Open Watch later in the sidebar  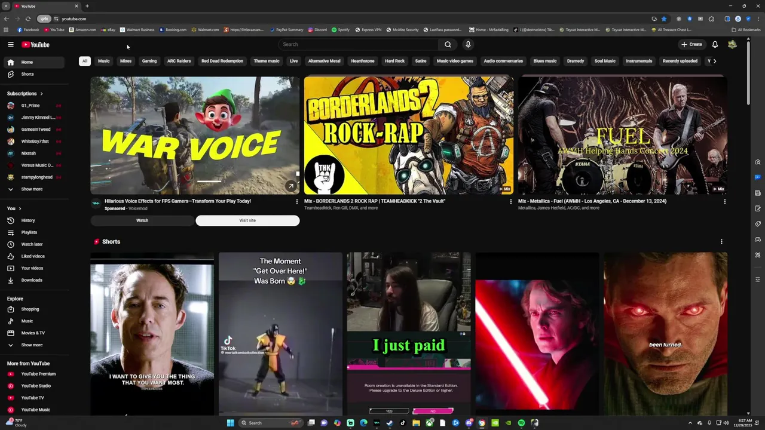pyautogui.click(x=35, y=244)
